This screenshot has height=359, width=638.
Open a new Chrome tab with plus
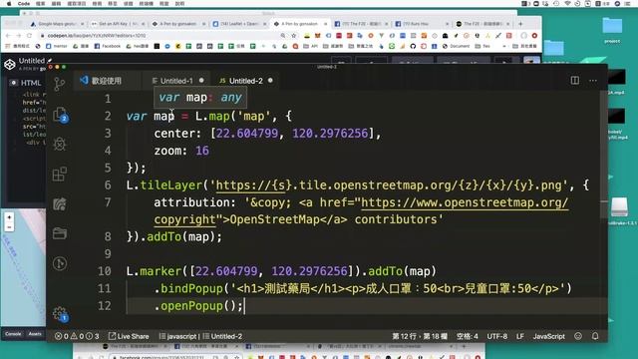(x=520, y=24)
